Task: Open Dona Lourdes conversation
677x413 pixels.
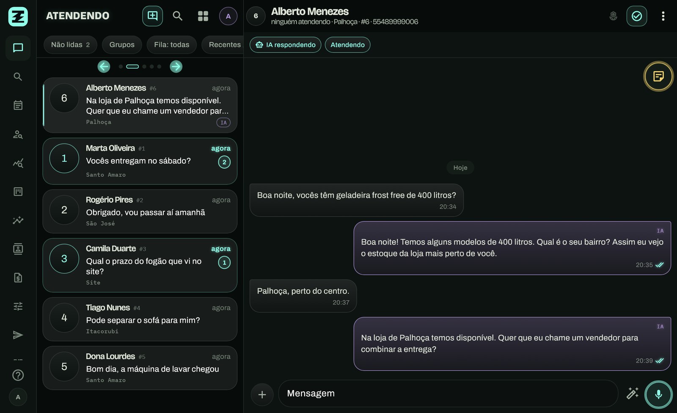Action: click(140, 368)
